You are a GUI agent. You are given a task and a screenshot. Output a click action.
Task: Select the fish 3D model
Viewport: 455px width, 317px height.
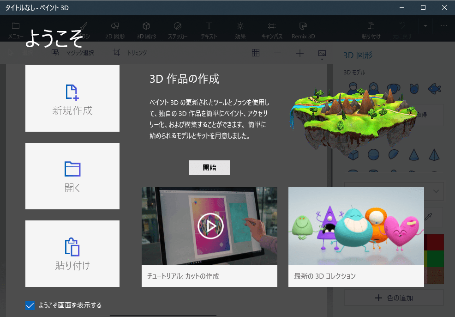tap(434, 89)
